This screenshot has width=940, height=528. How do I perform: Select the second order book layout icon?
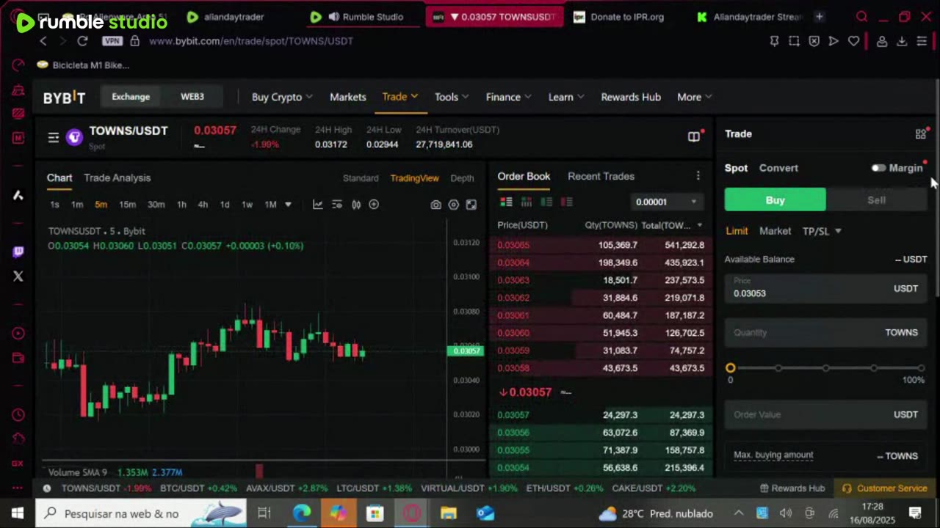[x=525, y=202]
